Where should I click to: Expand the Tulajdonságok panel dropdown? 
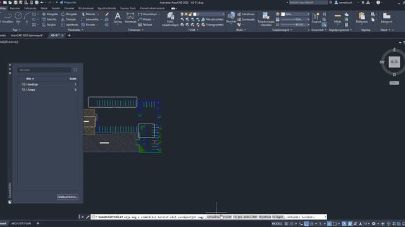282,30
